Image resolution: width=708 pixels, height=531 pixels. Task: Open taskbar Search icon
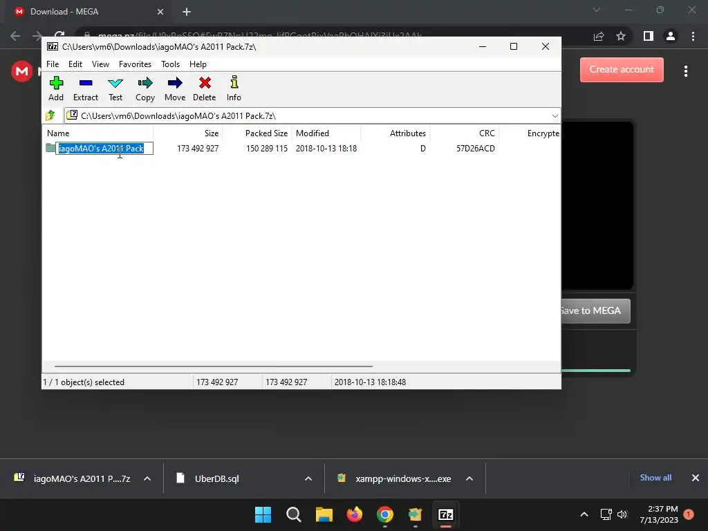pos(293,514)
